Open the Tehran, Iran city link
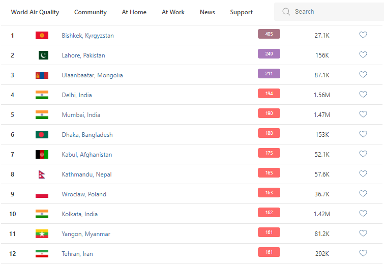This screenshot has width=384, height=264. pyautogui.click(x=77, y=254)
